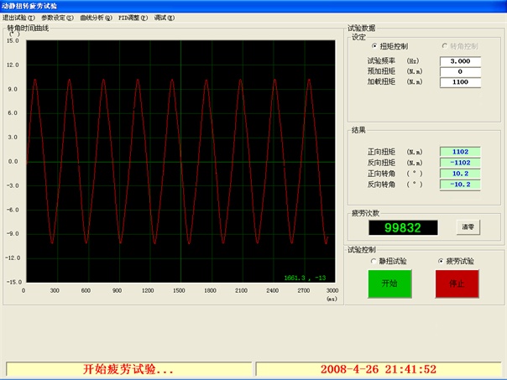Open the PID调整 menu

pyautogui.click(x=133, y=17)
